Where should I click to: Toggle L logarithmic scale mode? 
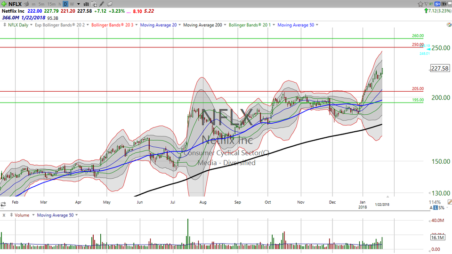tap(436, 207)
